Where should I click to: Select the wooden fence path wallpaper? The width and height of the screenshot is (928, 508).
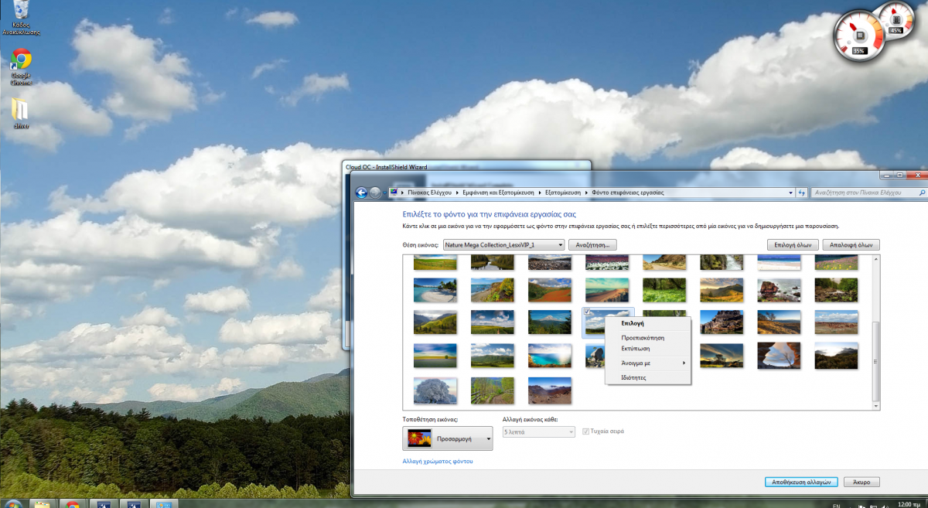pyautogui.click(x=492, y=389)
